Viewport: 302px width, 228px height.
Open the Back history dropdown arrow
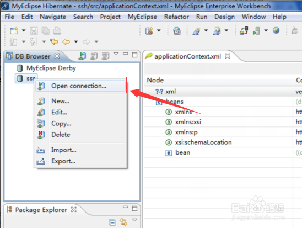coord(76,41)
